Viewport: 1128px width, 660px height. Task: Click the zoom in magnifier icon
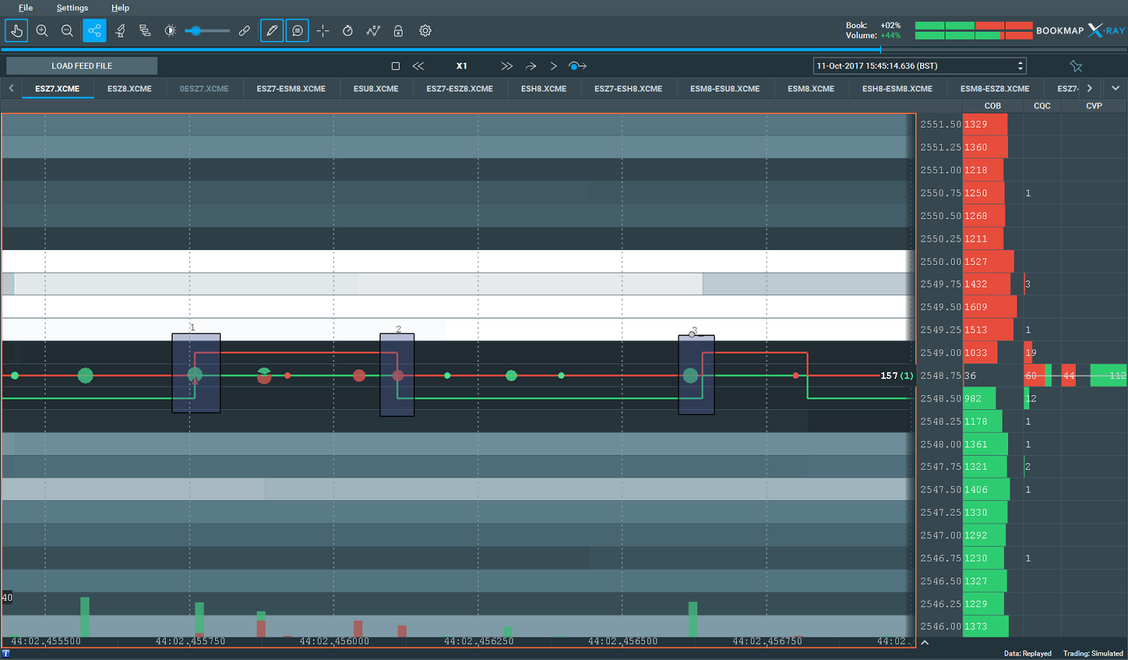click(42, 31)
